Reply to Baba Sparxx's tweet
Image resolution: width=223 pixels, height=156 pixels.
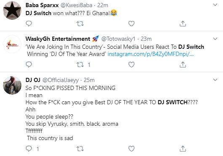pyautogui.click(x=29, y=24)
